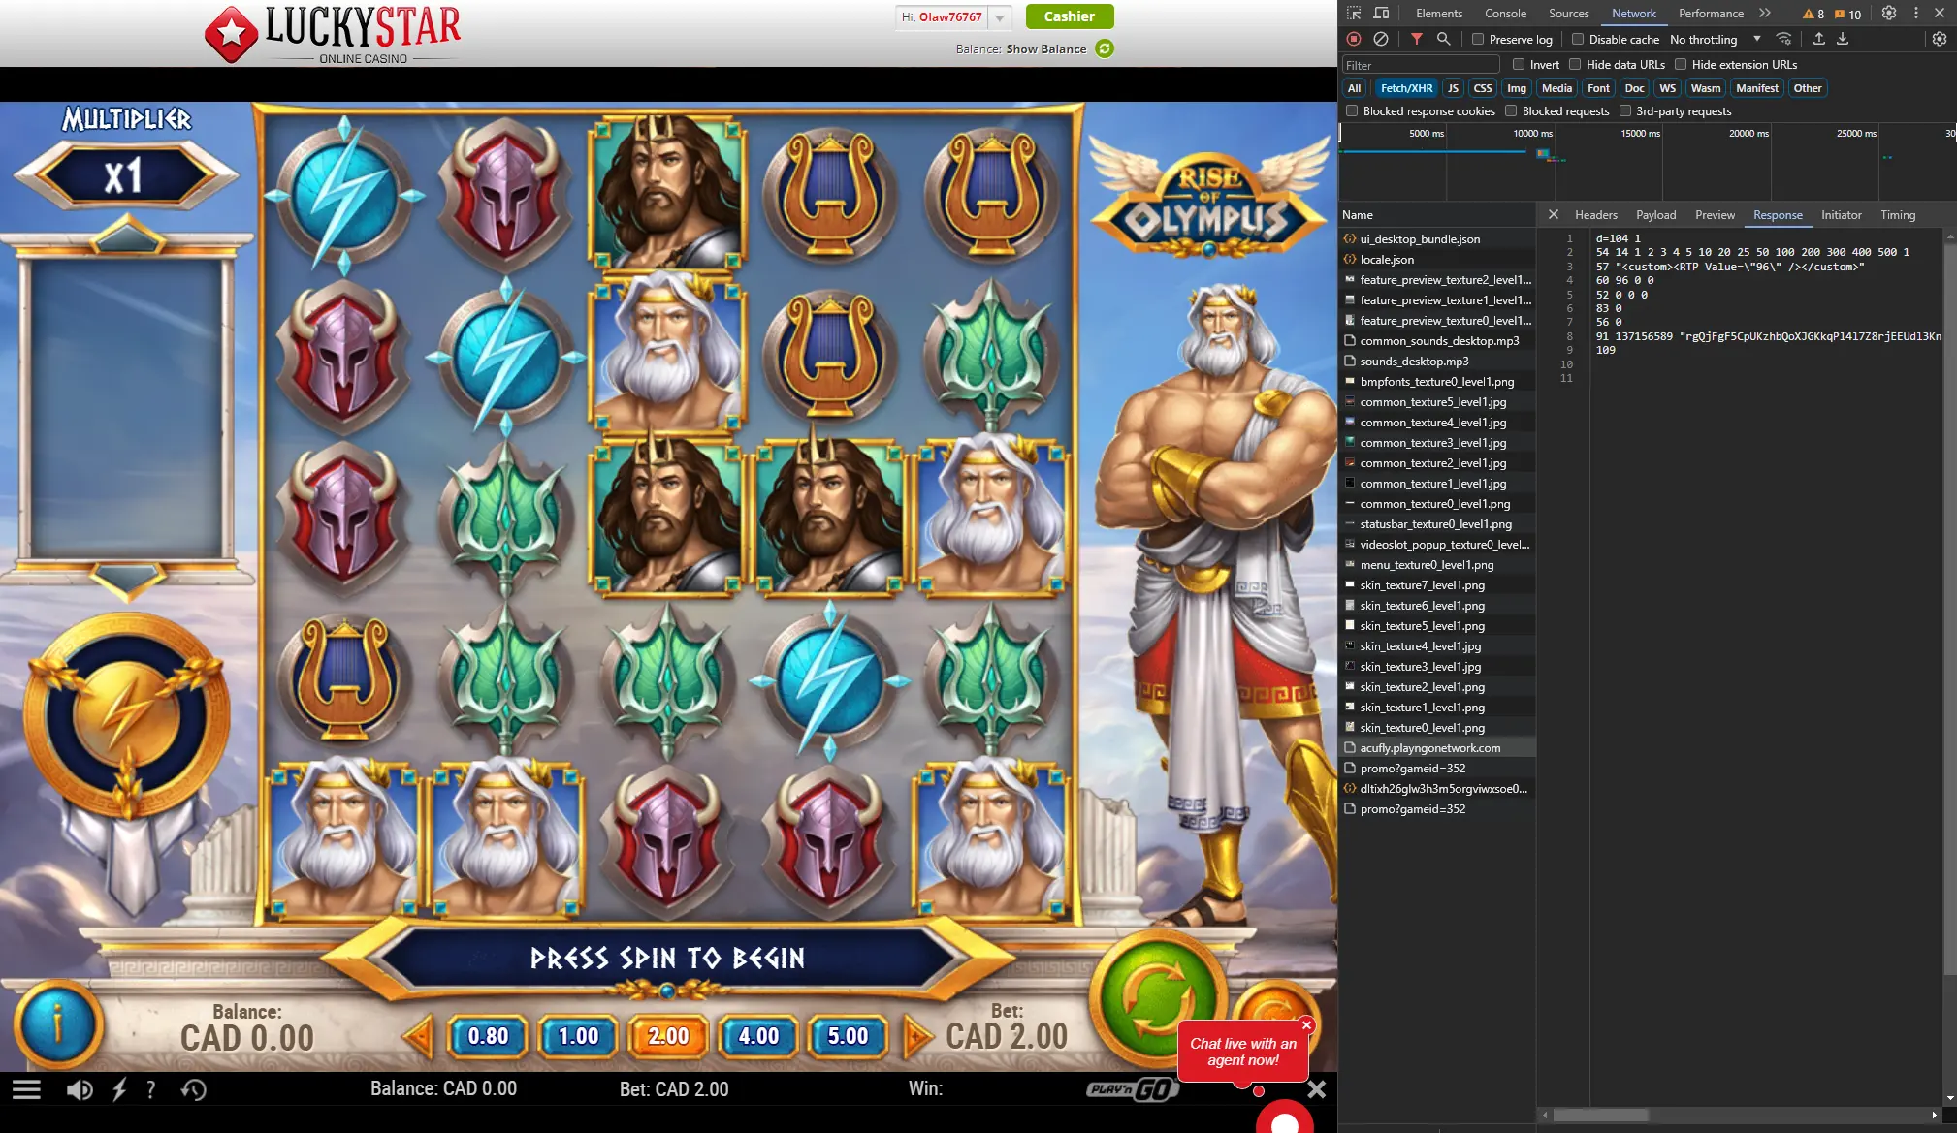Open network settings gear icon
Screen dimensions: 1957x1133
pos(1940,39)
